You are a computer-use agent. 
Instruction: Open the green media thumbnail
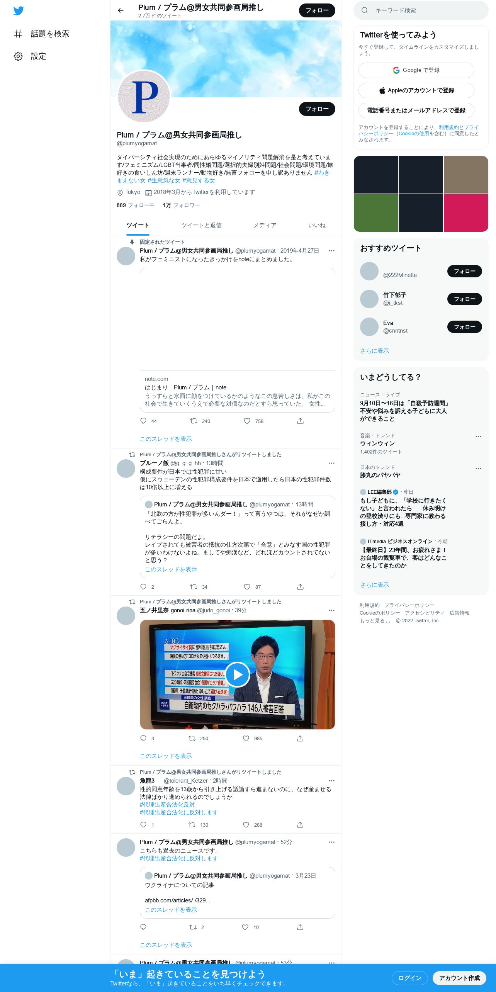click(x=376, y=213)
